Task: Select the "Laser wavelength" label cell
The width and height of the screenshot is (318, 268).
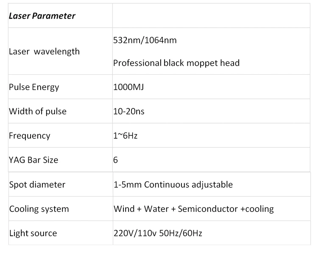Action: pos(44,51)
